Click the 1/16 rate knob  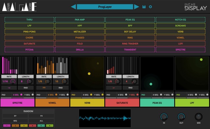click(x=13, y=81)
